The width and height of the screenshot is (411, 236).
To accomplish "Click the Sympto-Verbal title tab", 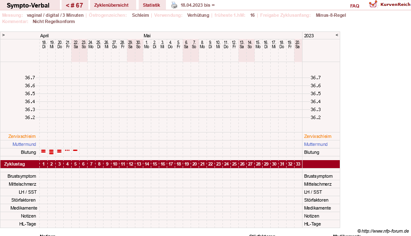I will click(28, 5).
